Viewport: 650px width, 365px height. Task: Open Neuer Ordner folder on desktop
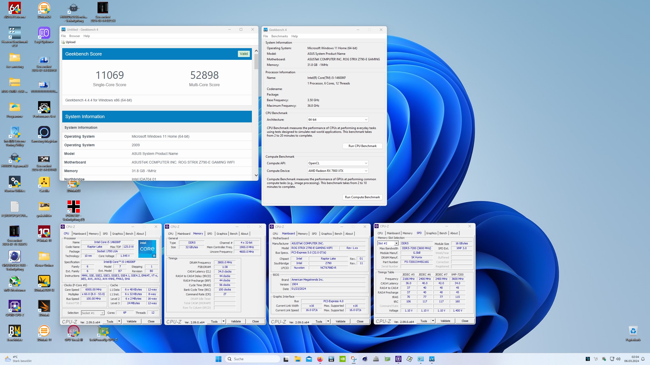coord(44,259)
